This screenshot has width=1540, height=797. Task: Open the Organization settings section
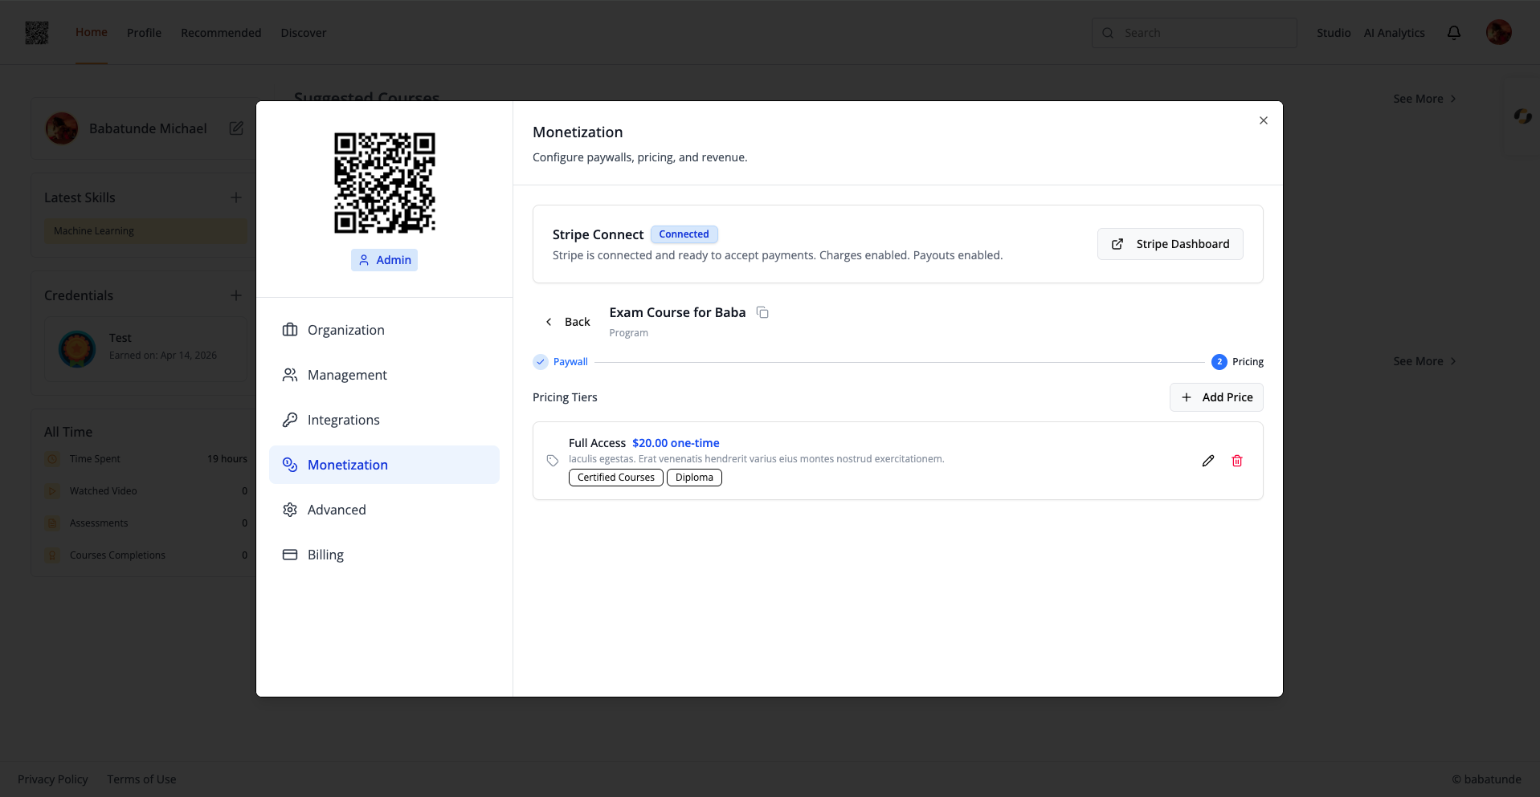click(x=384, y=330)
